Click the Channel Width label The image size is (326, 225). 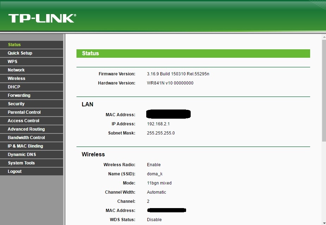120,192
